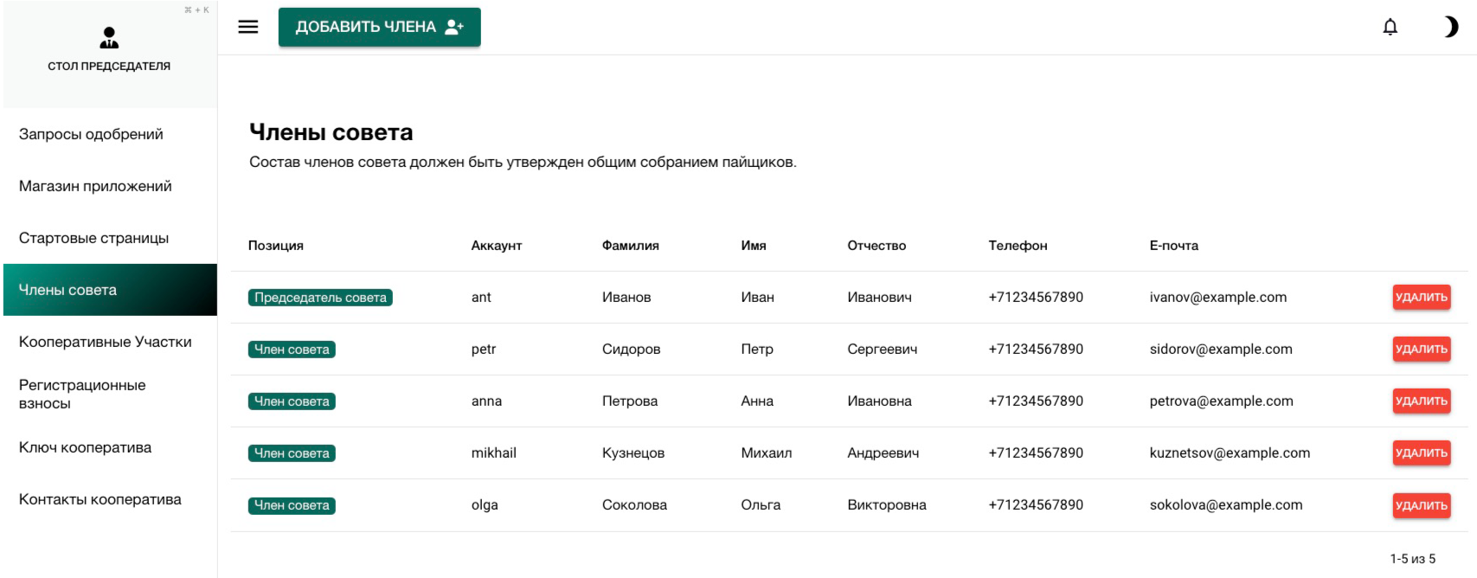Go to Магазин приложений
1477x578 pixels.
95,186
